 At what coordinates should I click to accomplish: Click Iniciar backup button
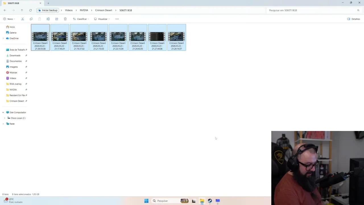click(47, 10)
